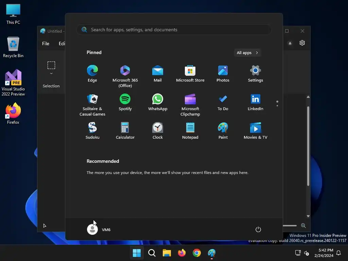Viewport: 348px width, 261px height.
Task: Open WhatsApp pinned app
Action: pos(158,102)
